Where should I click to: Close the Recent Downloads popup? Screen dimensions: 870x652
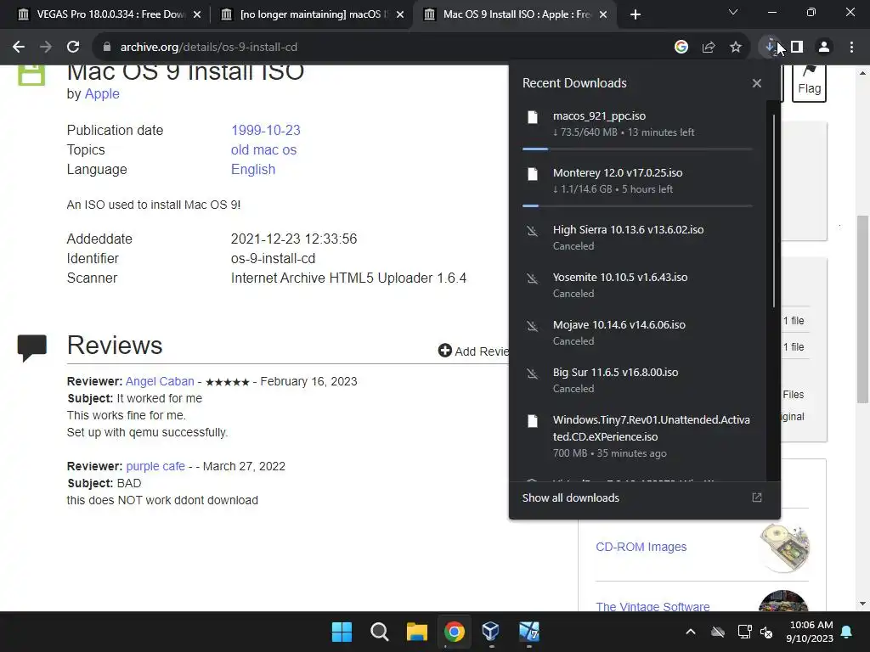point(757,83)
